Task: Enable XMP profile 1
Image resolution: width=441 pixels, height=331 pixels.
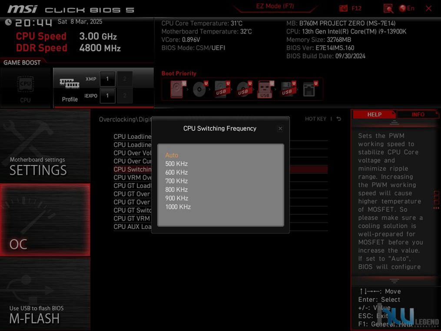Action: tap(107, 79)
